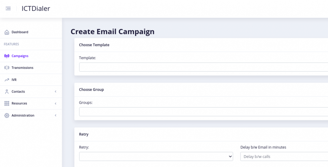328x167 pixels.
Task: Expand the Resources submenu chevron
Action: pyautogui.click(x=56, y=103)
